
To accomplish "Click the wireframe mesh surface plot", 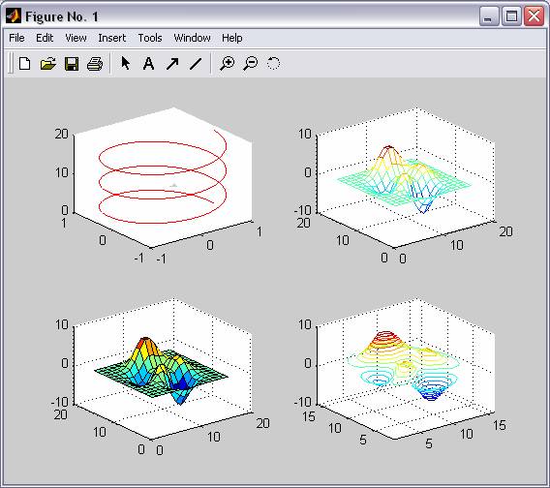I will (x=405, y=179).
